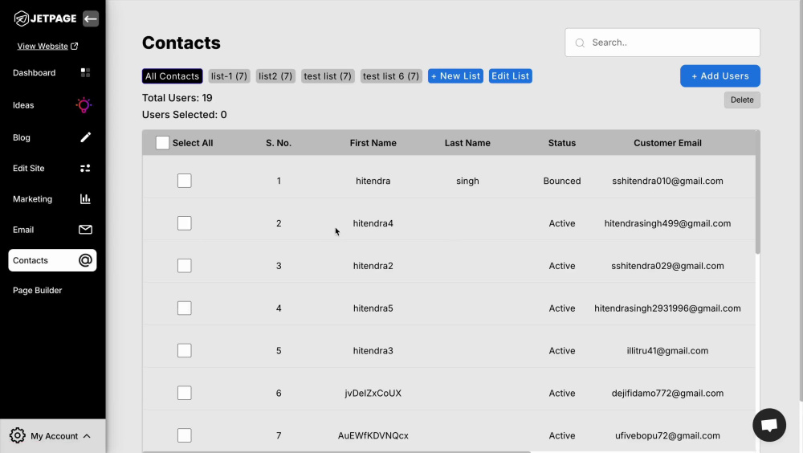Click the JetPage logo icon
Viewport: 803px width, 453px height.
(22, 18)
